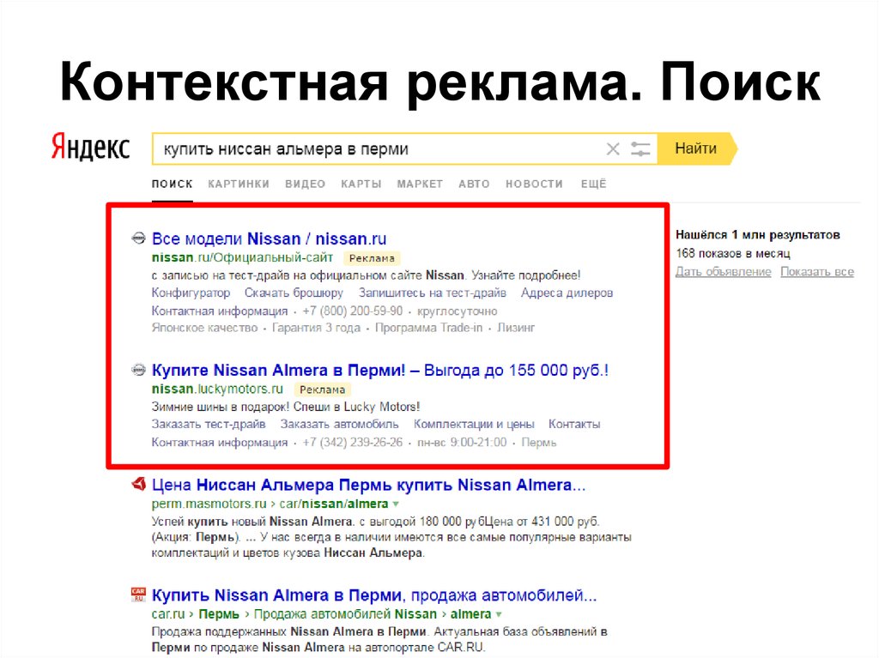Switch to the Картинки tab
Viewport: 879px width, 658px height.
pos(239,184)
